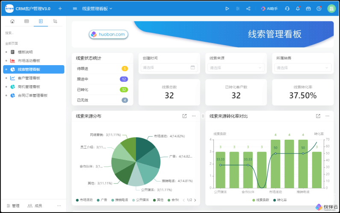Toggle 转化率 legend in bar chart
This screenshot has width=340, height=213.
280,200
